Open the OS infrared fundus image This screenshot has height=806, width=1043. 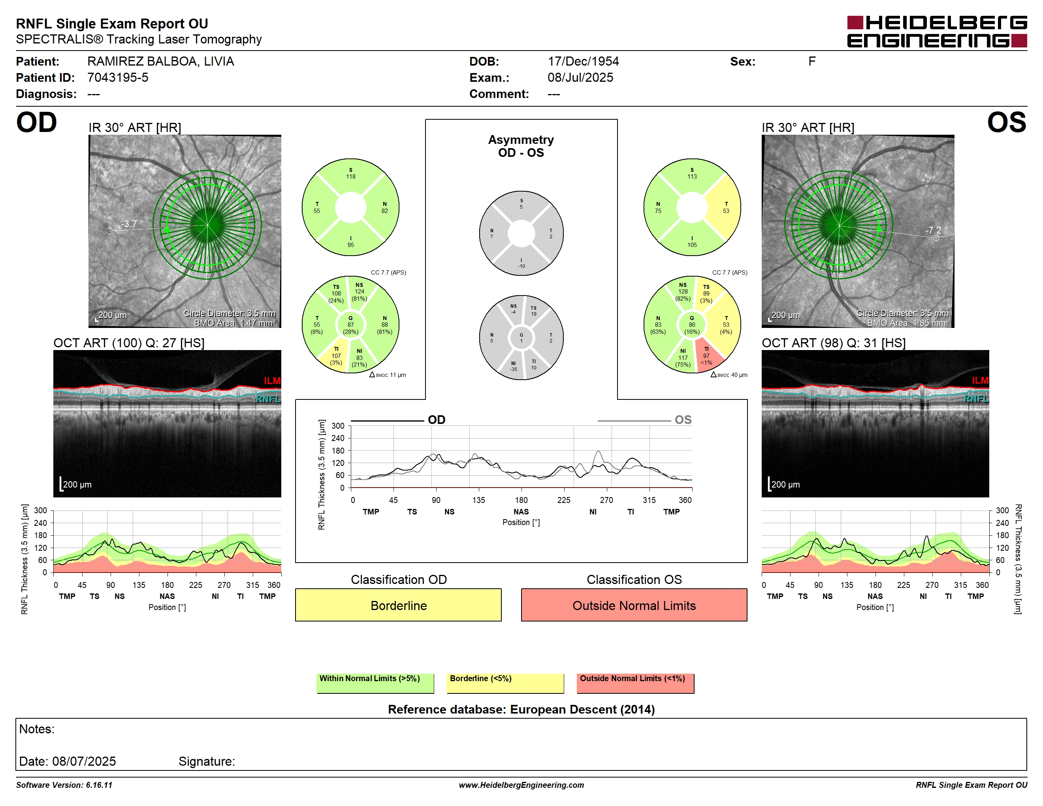858,231
